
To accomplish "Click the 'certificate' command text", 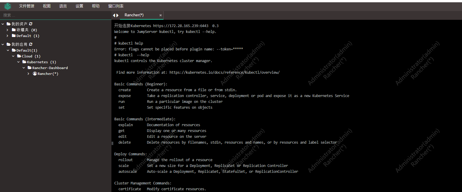I will click(129, 189).
